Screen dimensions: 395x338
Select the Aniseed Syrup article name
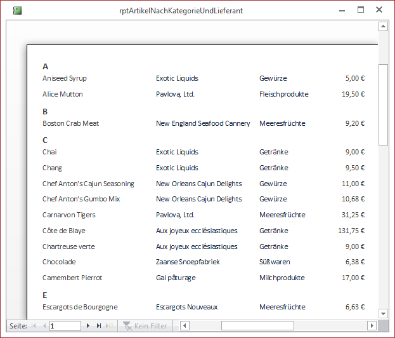point(65,78)
